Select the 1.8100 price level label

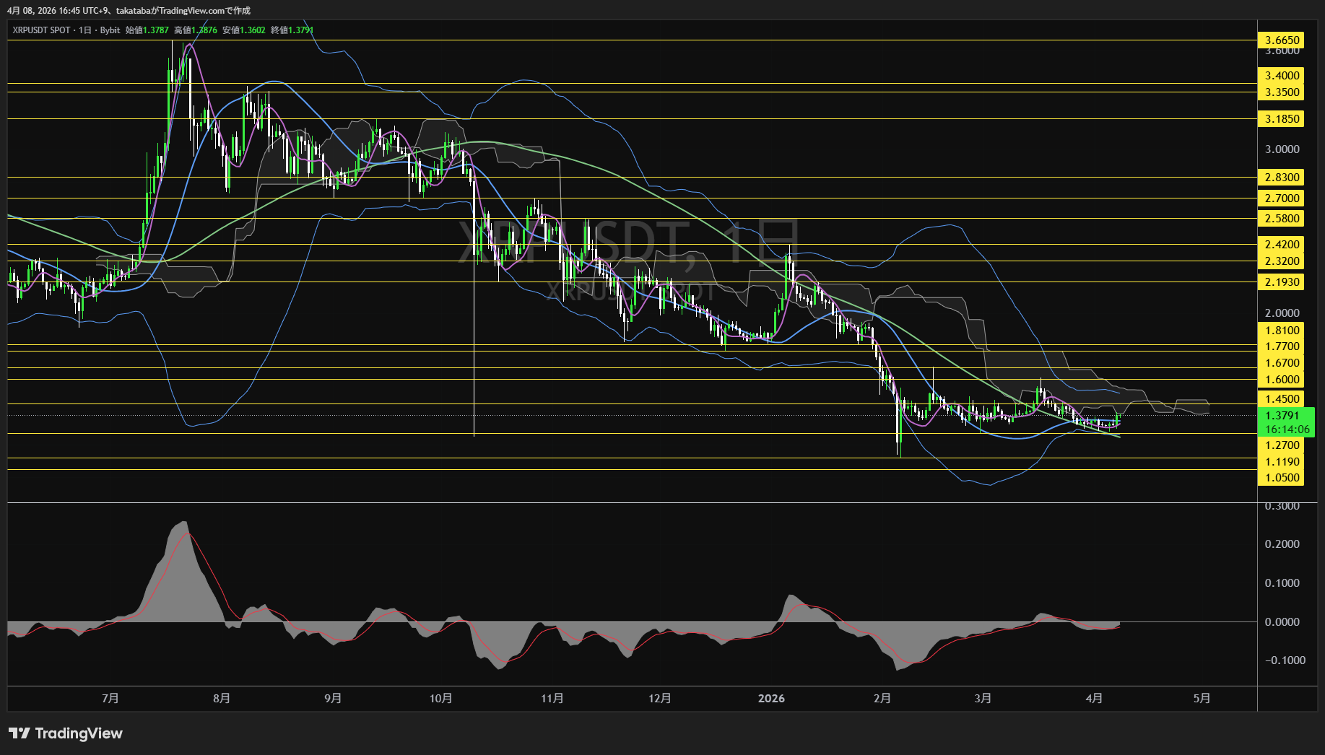pos(1282,331)
